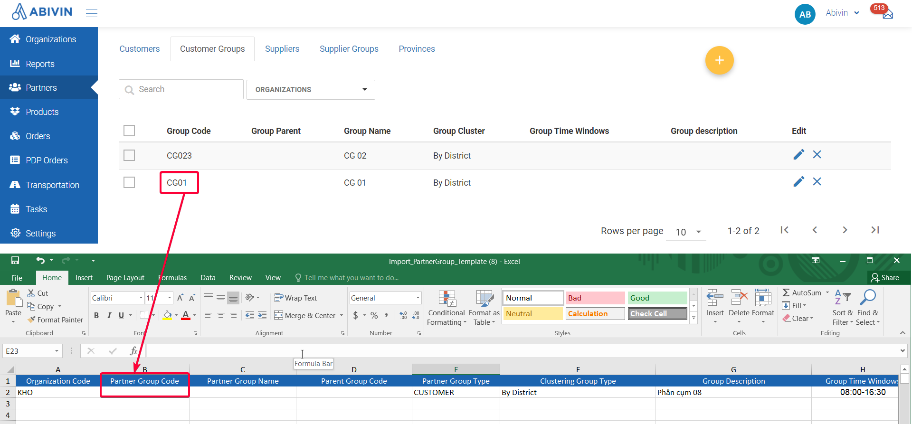Click the AB user avatar
912x424 pixels.
coord(805,14)
